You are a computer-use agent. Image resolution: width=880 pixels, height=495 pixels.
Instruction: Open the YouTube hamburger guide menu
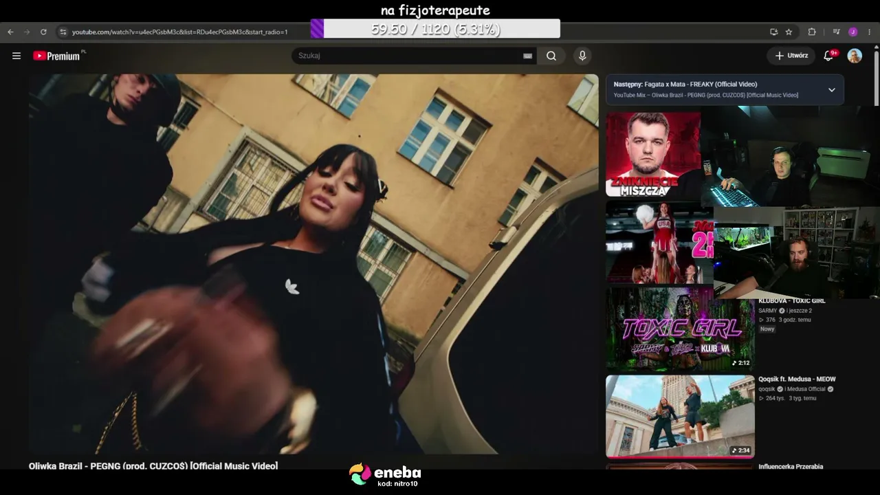[x=16, y=56]
